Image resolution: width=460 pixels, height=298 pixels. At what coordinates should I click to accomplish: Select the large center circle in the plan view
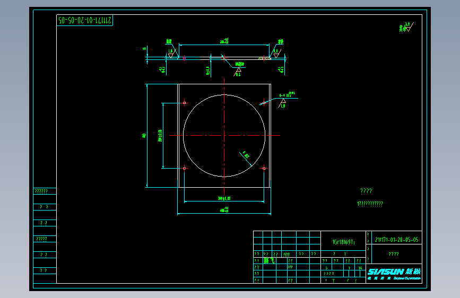(x=224, y=136)
